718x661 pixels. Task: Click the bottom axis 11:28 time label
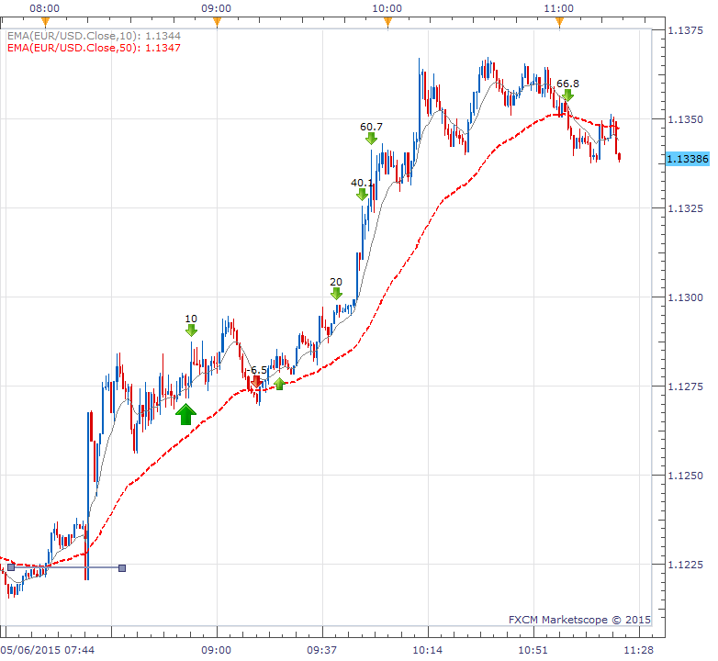pyautogui.click(x=639, y=650)
